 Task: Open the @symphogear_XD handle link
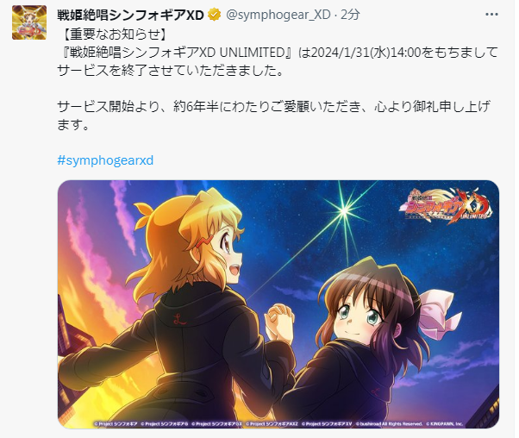[278, 15]
